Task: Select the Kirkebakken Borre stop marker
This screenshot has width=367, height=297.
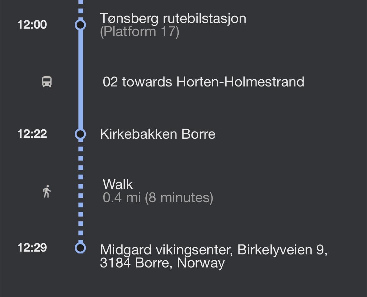Action: 80,134
